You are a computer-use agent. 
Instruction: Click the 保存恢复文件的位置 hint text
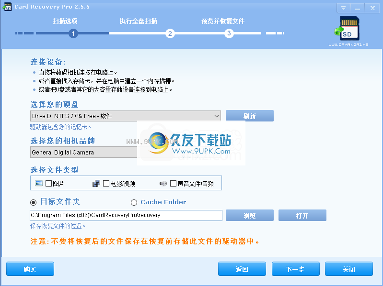(58, 226)
